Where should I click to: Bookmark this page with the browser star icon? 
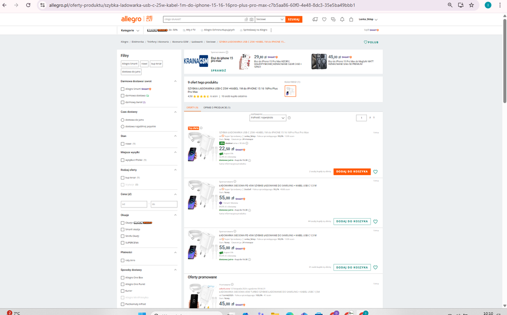471,5
